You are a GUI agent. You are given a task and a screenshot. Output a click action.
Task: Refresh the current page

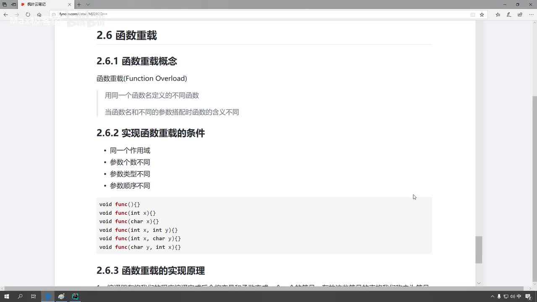point(28,14)
